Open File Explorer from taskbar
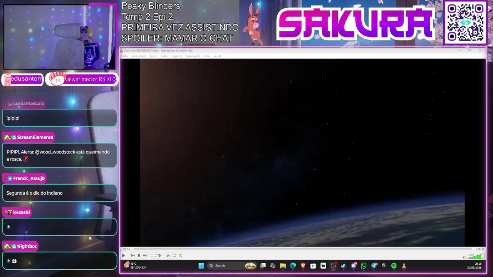 283,265
